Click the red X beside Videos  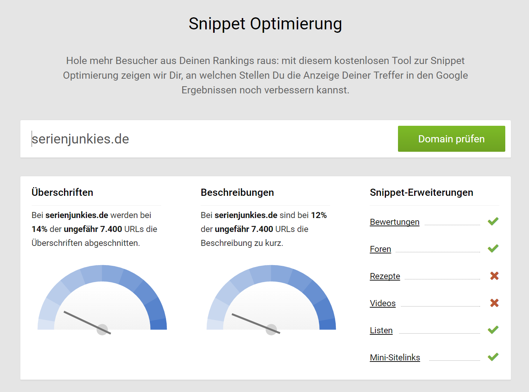click(x=494, y=303)
